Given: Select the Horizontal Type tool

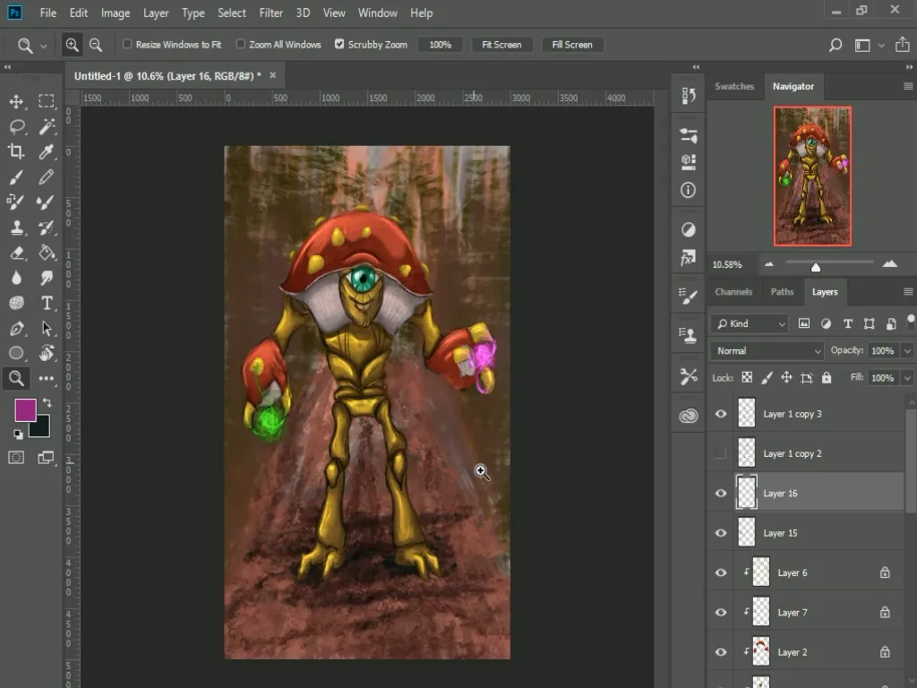Looking at the screenshot, I should tap(47, 303).
